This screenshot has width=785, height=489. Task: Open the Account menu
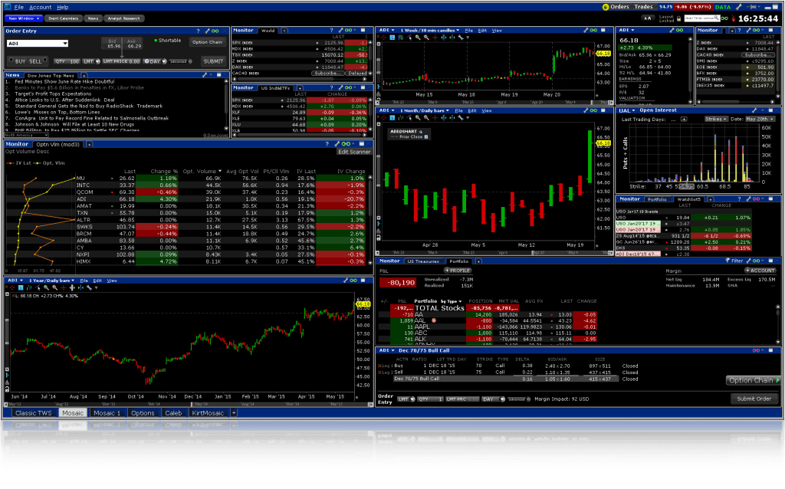coord(40,7)
